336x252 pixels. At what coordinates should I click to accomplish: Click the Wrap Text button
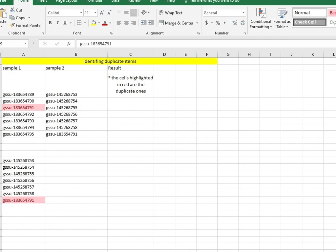coord(171,13)
